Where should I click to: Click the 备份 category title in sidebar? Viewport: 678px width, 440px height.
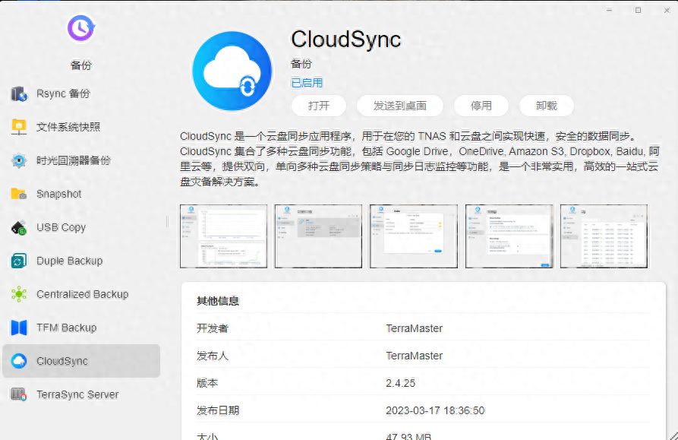point(80,65)
